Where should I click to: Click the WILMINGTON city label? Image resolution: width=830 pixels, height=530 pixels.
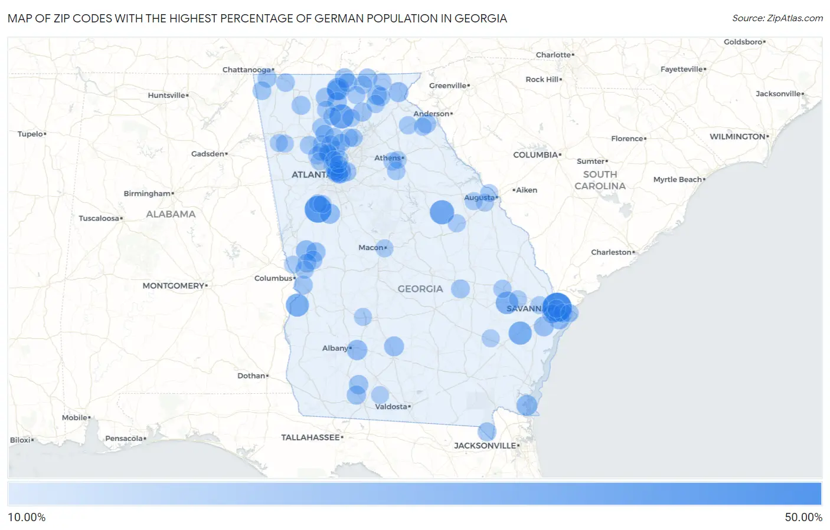point(738,136)
